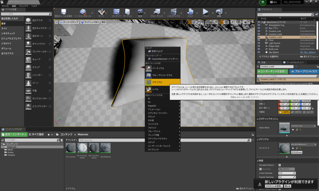Open the Add/Import dropdown in Content Browser

pyautogui.click(x=14, y=134)
